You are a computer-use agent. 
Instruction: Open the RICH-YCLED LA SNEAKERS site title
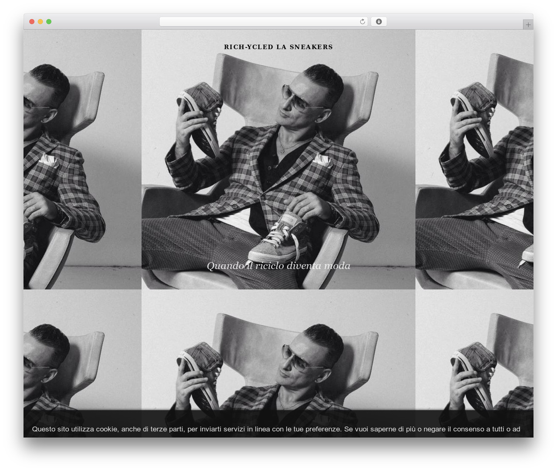pyautogui.click(x=278, y=47)
